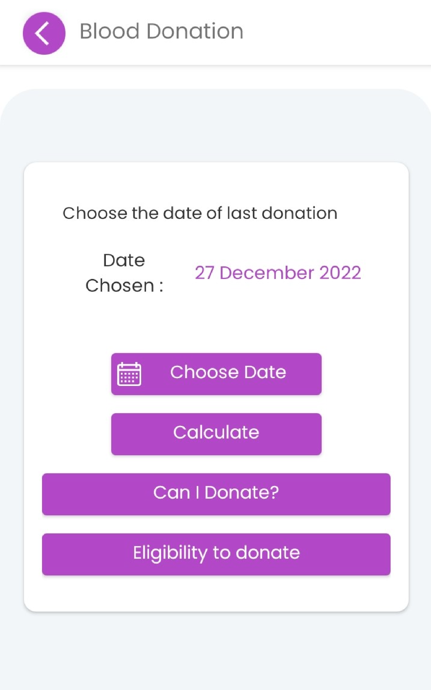
Task: Click the word 'Eligibility' on the bottom button
Action: (x=170, y=553)
